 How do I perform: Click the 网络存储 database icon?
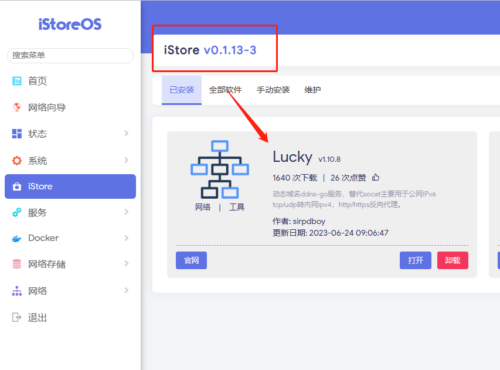point(16,264)
